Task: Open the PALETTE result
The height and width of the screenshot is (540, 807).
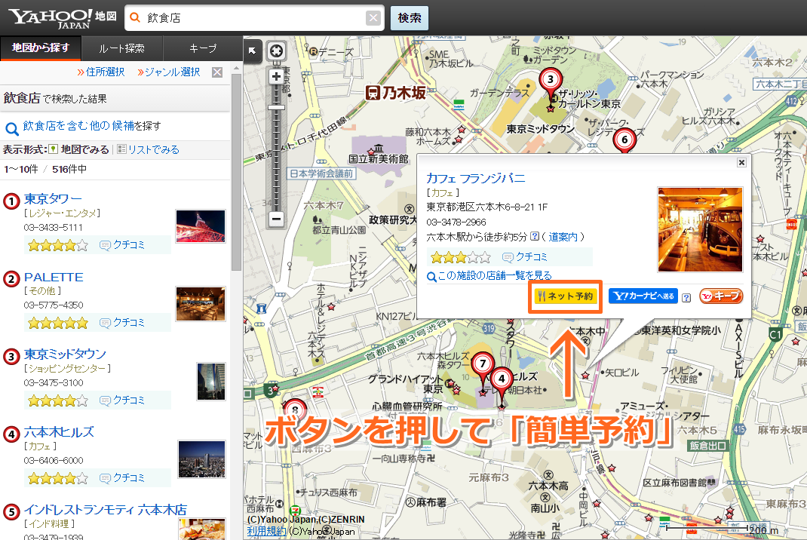Action: click(54, 277)
